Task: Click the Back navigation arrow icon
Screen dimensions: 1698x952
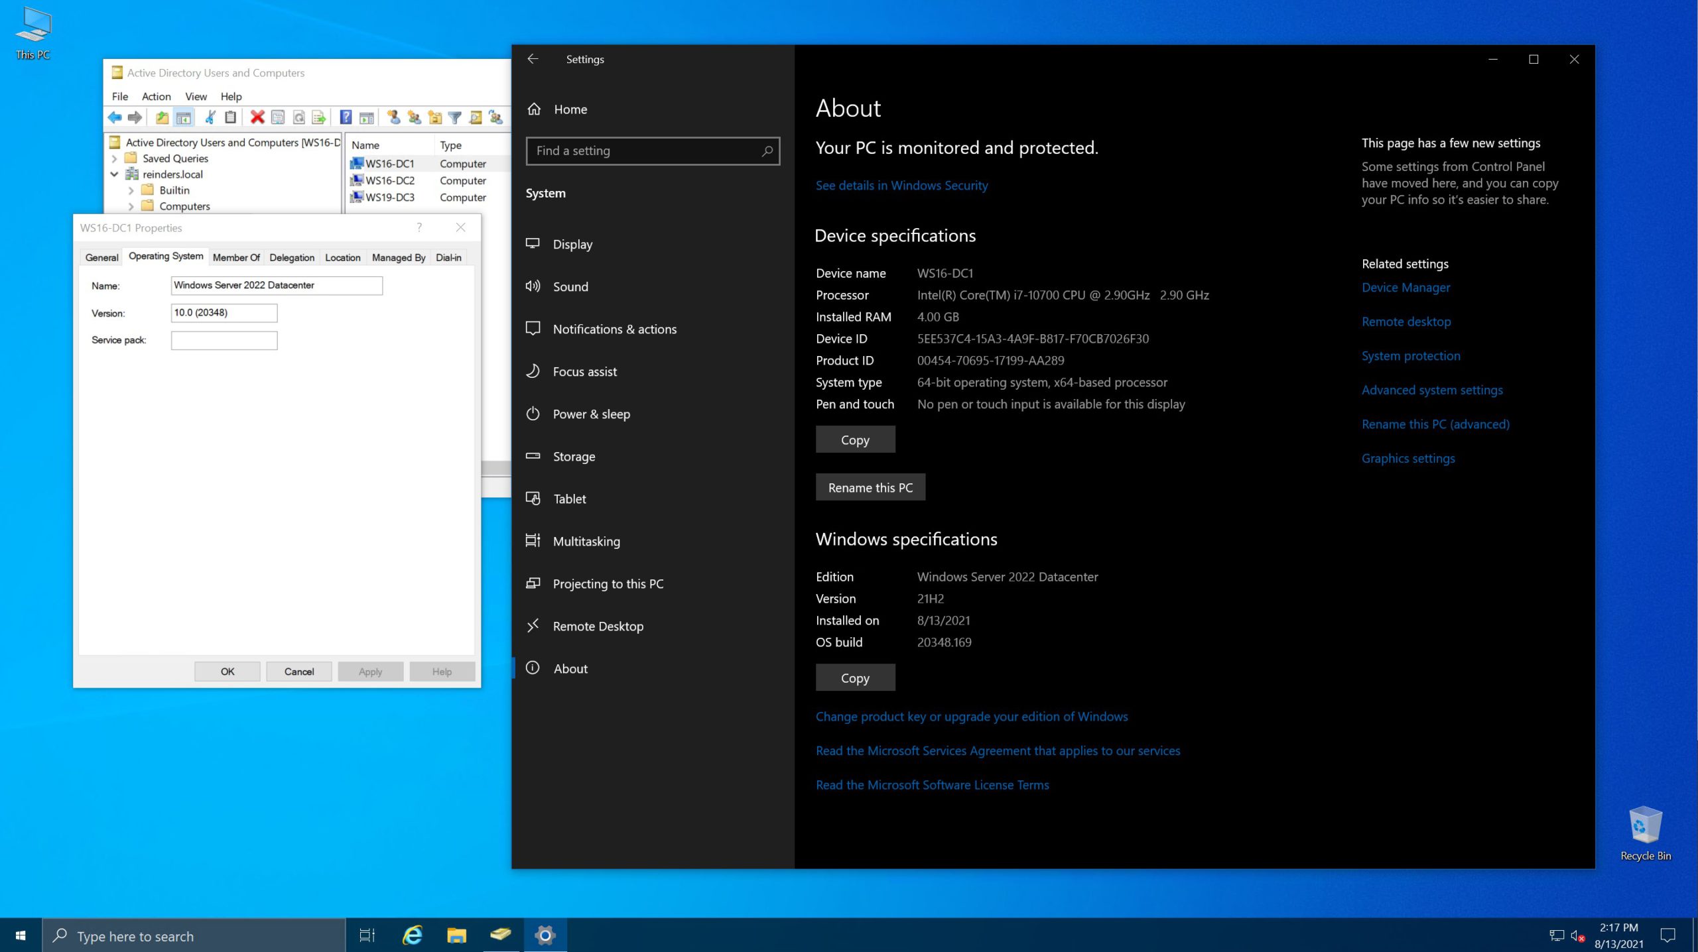Action: click(x=533, y=58)
